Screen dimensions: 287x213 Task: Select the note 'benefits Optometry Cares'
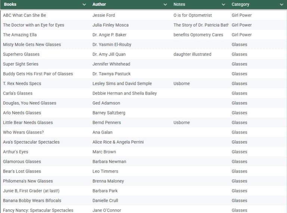tap(198, 35)
